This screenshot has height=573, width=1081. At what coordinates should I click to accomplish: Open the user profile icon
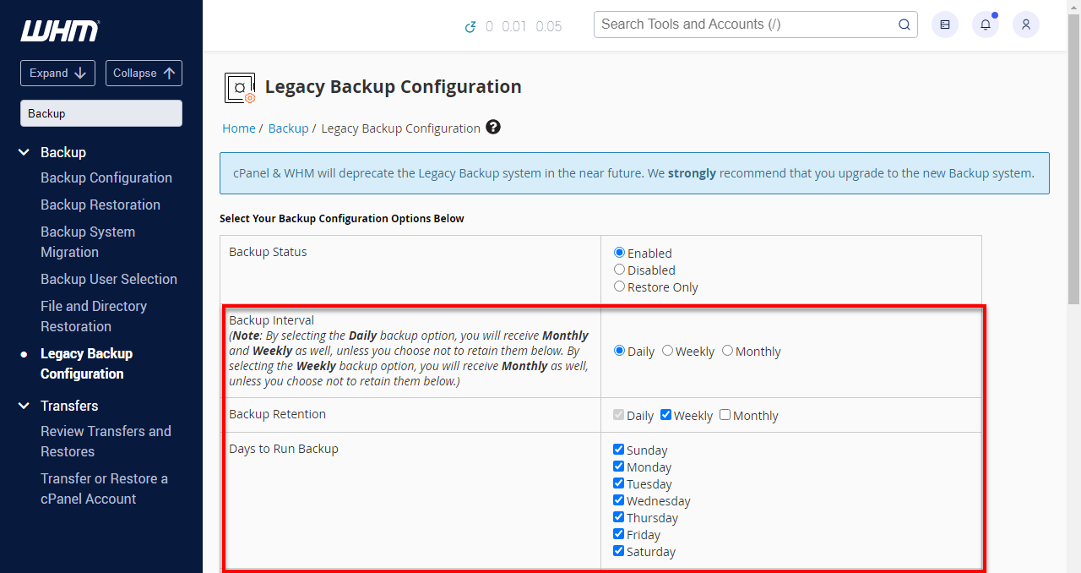tap(1025, 25)
